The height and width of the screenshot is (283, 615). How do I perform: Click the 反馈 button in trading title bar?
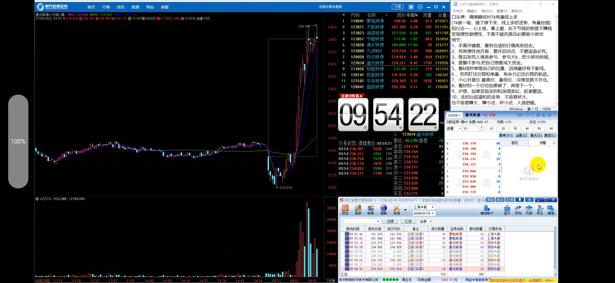(x=510, y=200)
